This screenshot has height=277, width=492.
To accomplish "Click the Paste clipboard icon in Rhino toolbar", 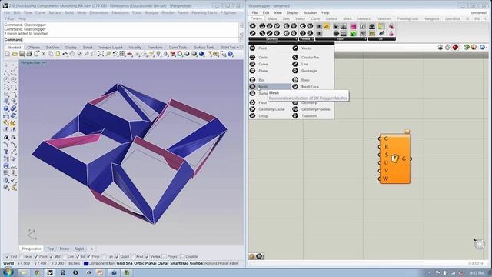I will click(58, 54).
